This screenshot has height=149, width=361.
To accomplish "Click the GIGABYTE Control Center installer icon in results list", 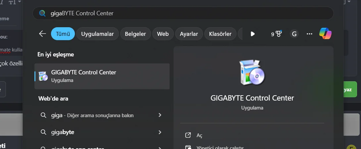I will coord(43,76).
